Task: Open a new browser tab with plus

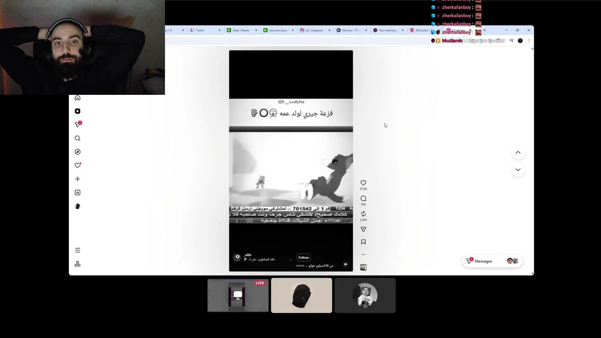Action: pyautogui.click(x=484, y=31)
